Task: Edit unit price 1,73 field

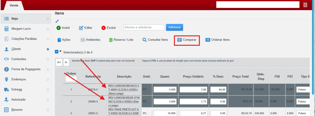Action: (x=194, y=102)
